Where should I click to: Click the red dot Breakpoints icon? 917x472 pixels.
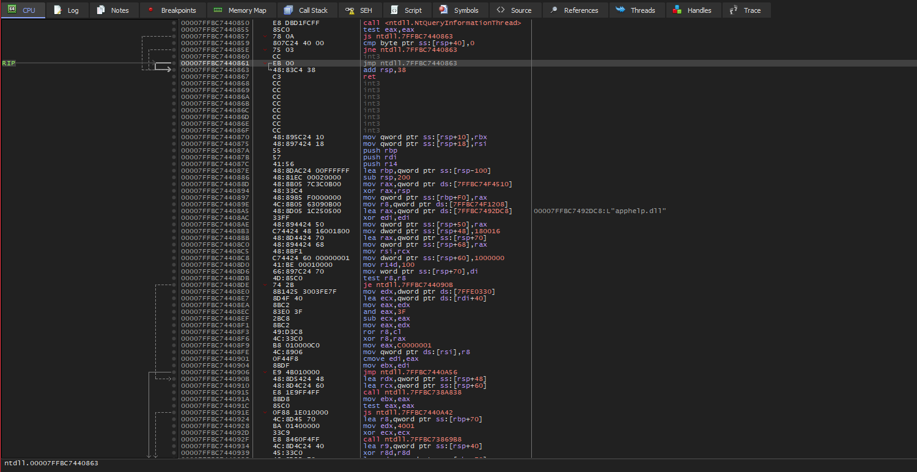(x=150, y=10)
